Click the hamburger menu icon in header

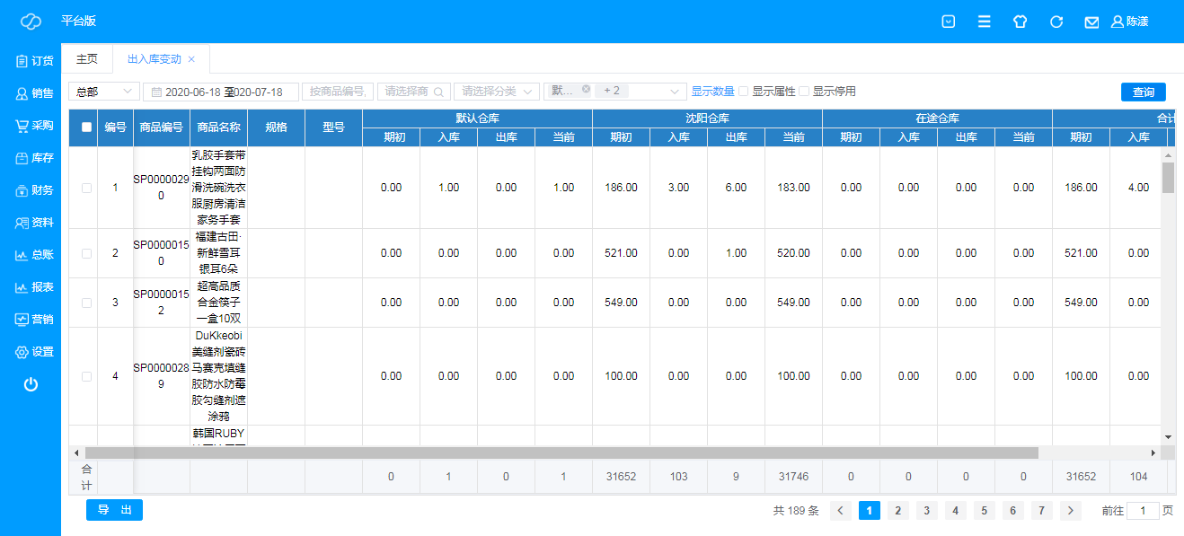[x=985, y=22]
